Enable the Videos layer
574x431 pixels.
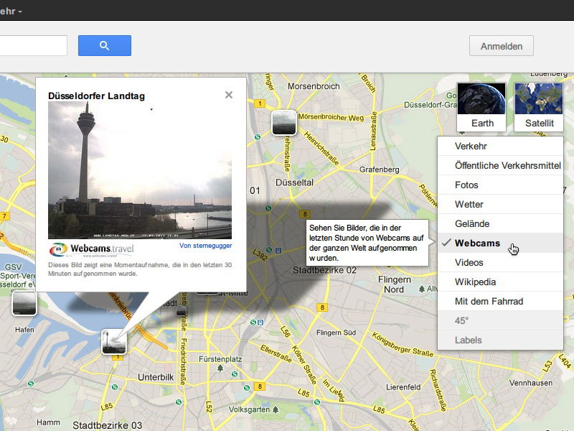500,262
